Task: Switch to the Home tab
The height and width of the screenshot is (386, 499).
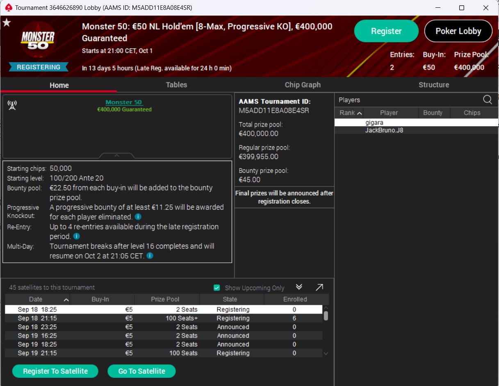Action: click(x=59, y=85)
